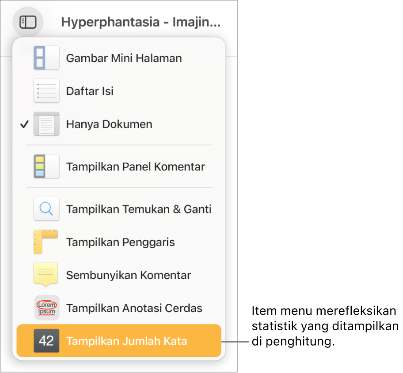
Task: Select Tampilkan Temukan & Ganti
Action: coord(119,209)
